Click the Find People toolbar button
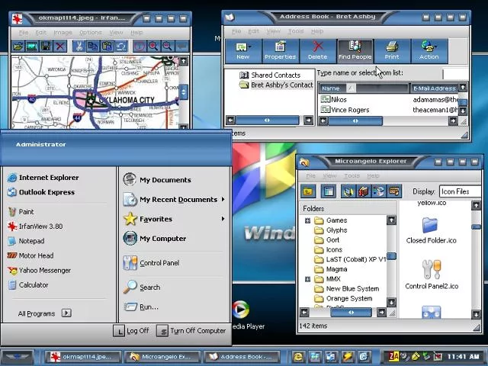488x366 pixels. (x=355, y=50)
